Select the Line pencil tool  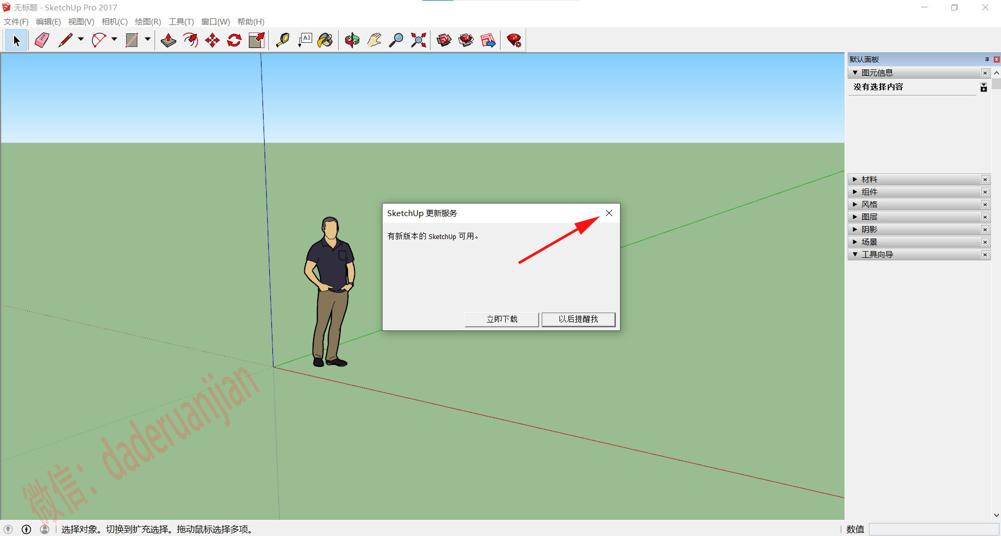pyautogui.click(x=65, y=40)
